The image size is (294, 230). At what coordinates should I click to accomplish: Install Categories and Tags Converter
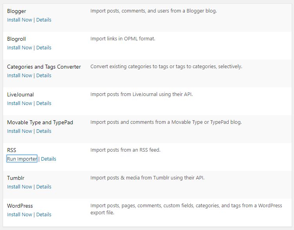[x=20, y=76]
